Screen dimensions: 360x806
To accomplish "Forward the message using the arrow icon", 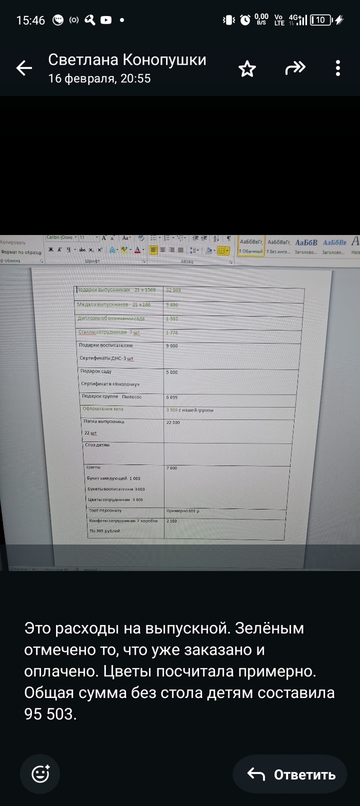I will (x=295, y=68).
